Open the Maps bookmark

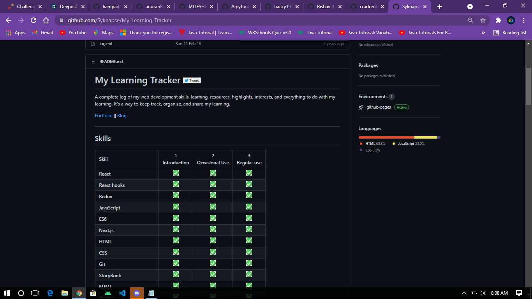(103, 33)
